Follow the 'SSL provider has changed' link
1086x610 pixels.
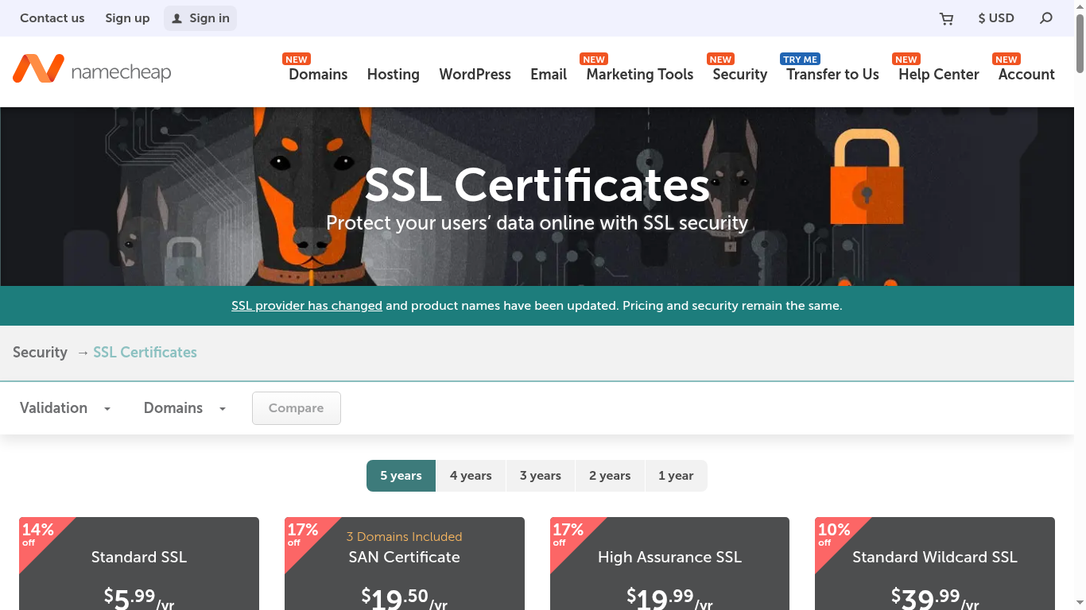point(307,306)
